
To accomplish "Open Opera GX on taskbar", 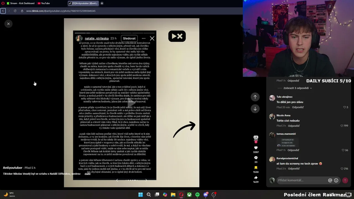I will (181, 195).
